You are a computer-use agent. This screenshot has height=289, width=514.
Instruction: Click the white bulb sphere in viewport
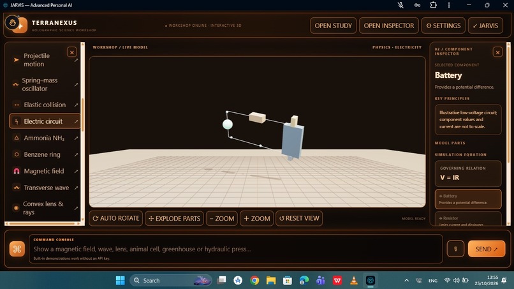228,124
